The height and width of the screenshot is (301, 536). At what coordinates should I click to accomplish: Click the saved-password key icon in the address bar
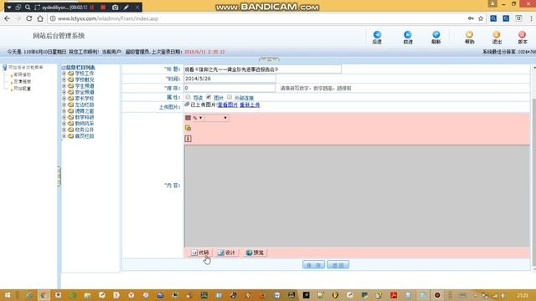pyautogui.click(x=471, y=18)
